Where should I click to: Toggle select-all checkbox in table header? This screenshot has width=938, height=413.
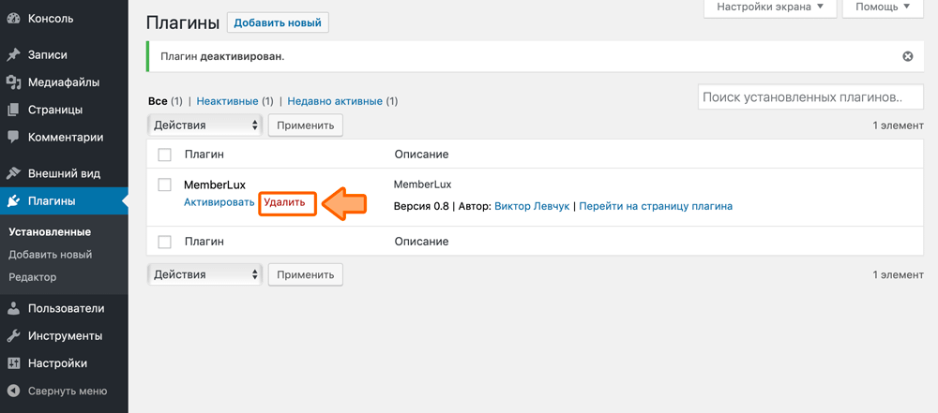click(x=165, y=155)
